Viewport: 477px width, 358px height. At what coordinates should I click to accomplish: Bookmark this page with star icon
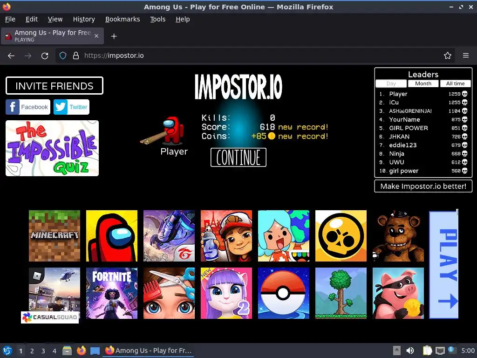[448, 56]
